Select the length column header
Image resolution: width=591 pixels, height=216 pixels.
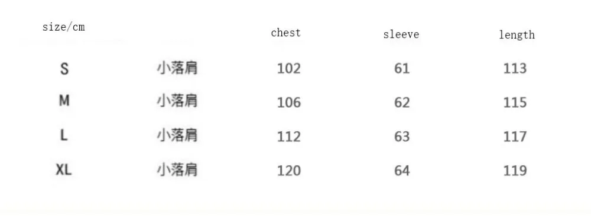coord(517,35)
